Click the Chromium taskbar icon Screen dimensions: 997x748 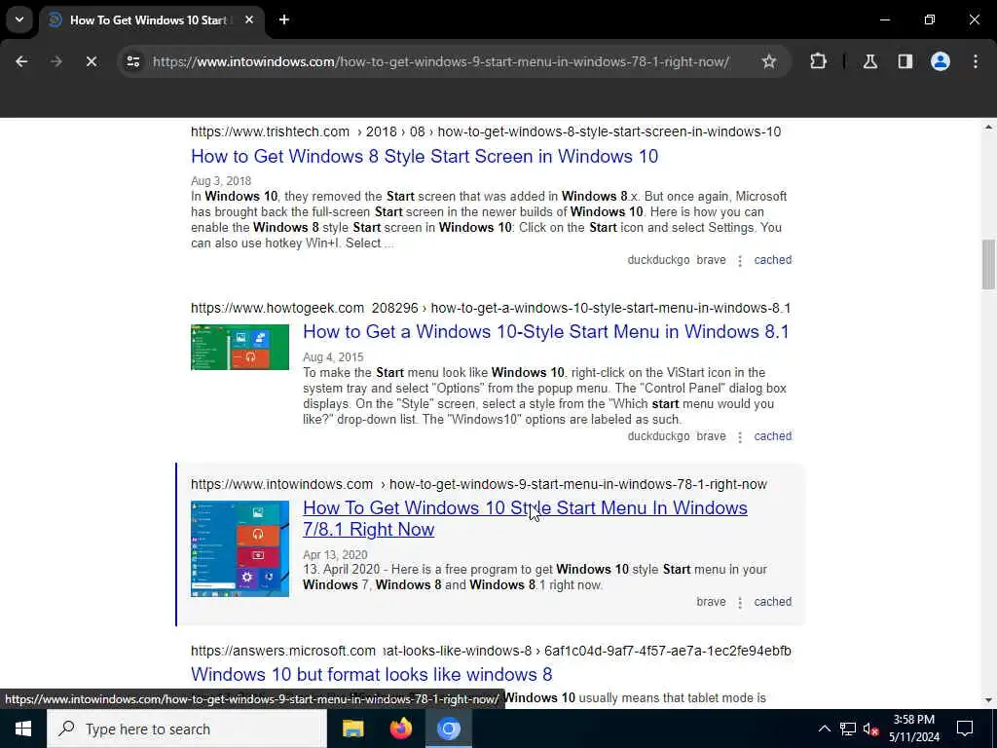pos(448,729)
